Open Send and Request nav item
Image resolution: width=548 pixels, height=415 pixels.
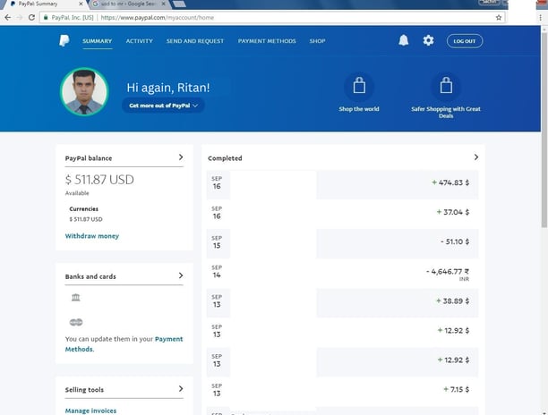(195, 41)
